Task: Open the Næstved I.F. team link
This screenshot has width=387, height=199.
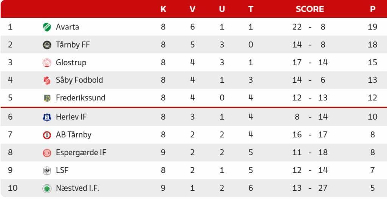Action: (77, 188)
